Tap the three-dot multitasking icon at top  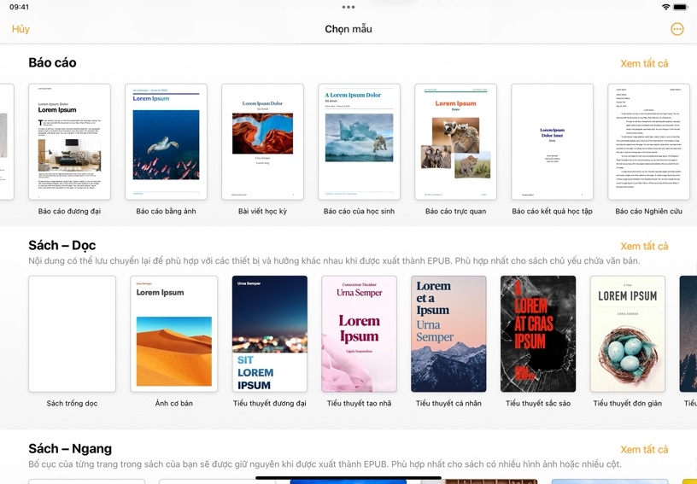pos(348,7)
